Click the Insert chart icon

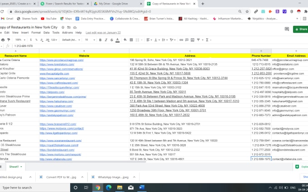pos(192,40)
